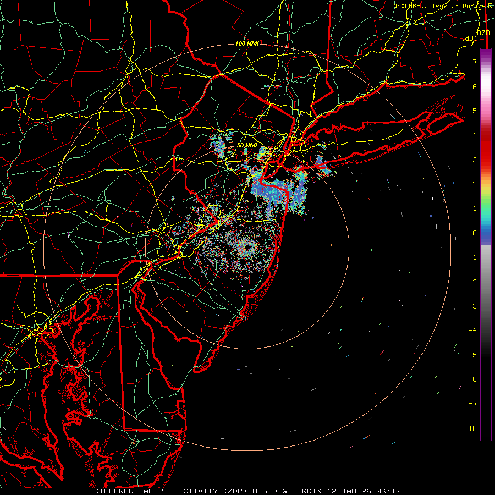Click the "1" value on color scale
Viewport: 495px width, 495px height.
[475, 208]
